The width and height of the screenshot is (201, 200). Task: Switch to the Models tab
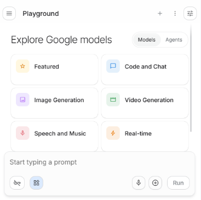(x=147, y=40)
